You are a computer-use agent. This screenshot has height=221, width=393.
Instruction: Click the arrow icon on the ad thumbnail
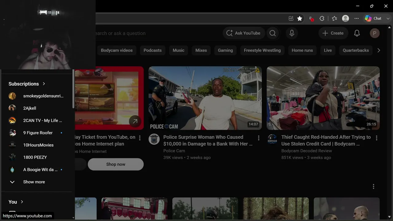click(x=135, y=121)
